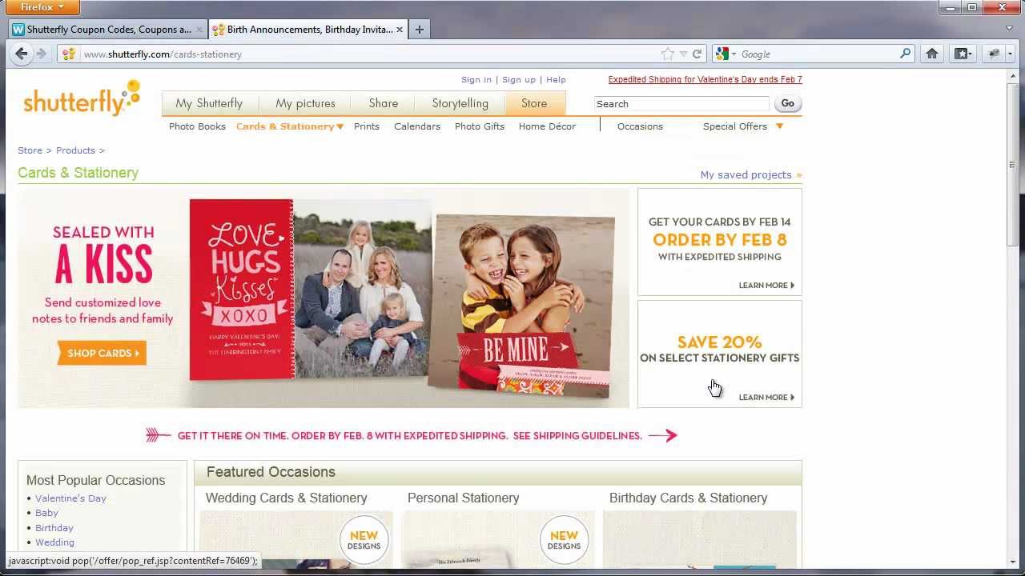The width and height of the screenshot is (1025, 576).
Task: Click the Sign up link
Action: point(519,80)
